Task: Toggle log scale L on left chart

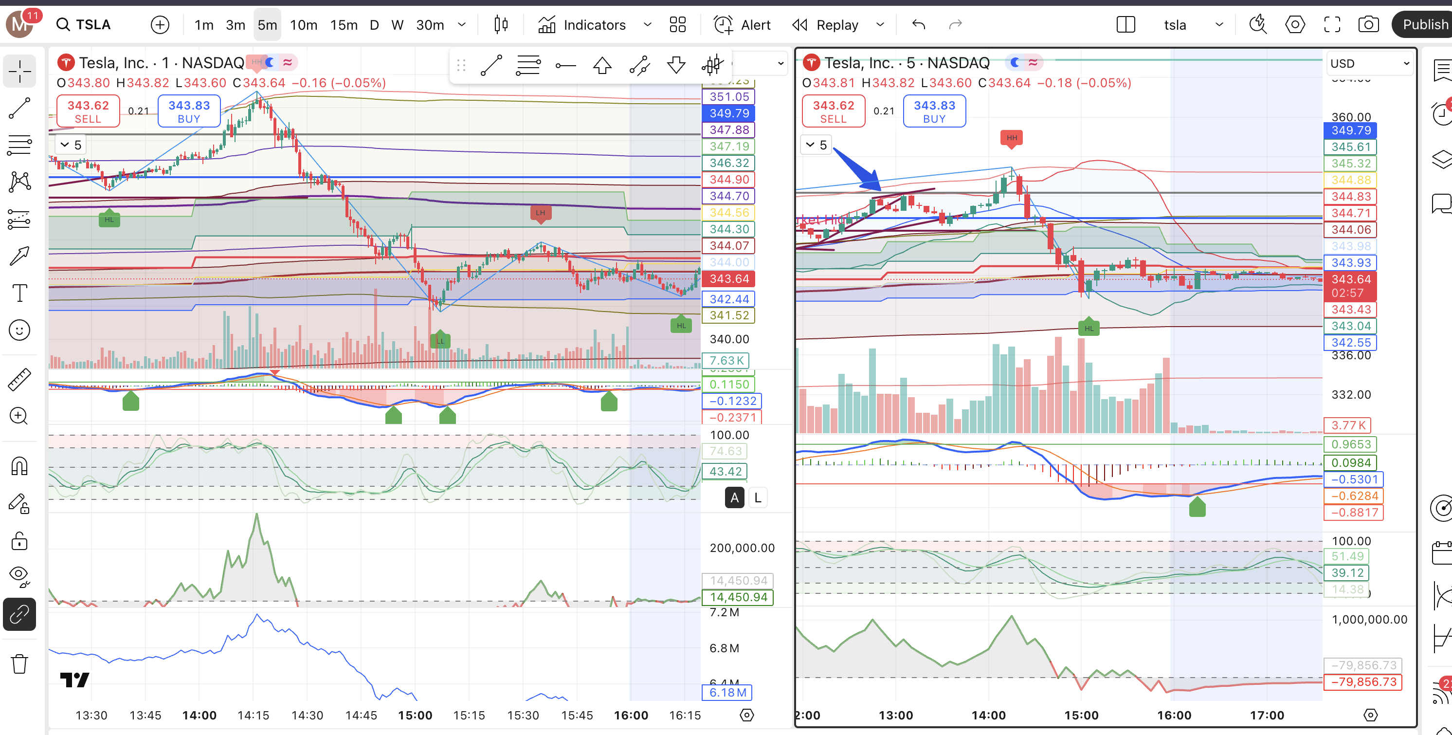Action: click(758, 497)
